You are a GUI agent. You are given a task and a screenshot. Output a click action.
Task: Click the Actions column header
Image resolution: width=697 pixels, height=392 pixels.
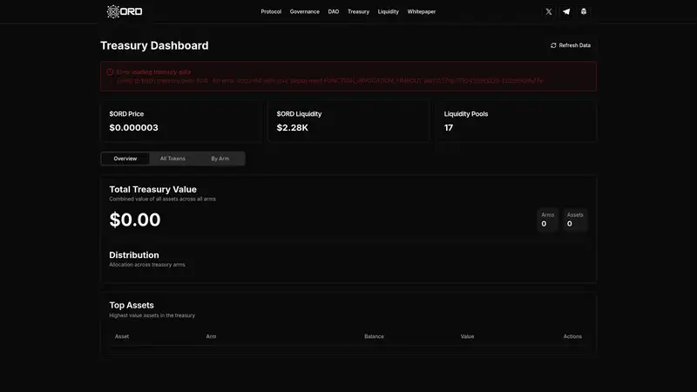572,336
